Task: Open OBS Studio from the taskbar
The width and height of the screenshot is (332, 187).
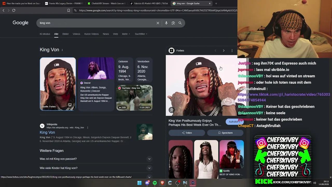Action: coord(177,183)
